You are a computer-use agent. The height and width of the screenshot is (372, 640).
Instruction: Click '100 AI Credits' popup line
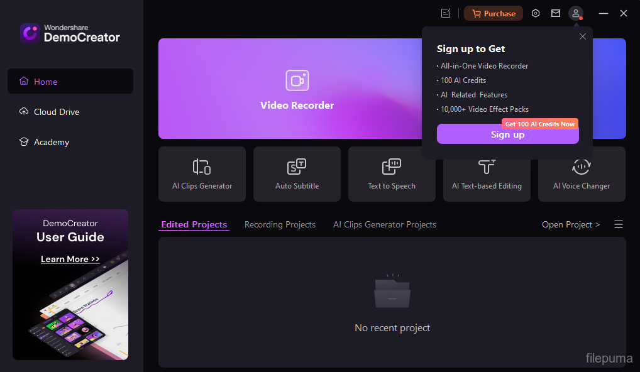point(463,80)
